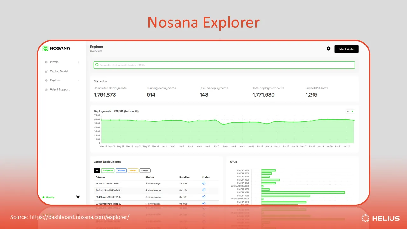Click the NVIDIA 5000/A5000 label
This screenshot has width=407, height=229.
(240, 199)
